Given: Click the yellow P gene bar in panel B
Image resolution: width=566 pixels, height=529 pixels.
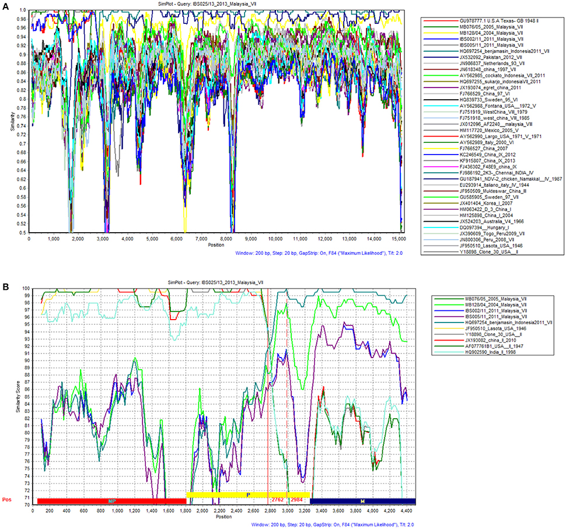Looking at the screenshot, I should coord(248,495).
